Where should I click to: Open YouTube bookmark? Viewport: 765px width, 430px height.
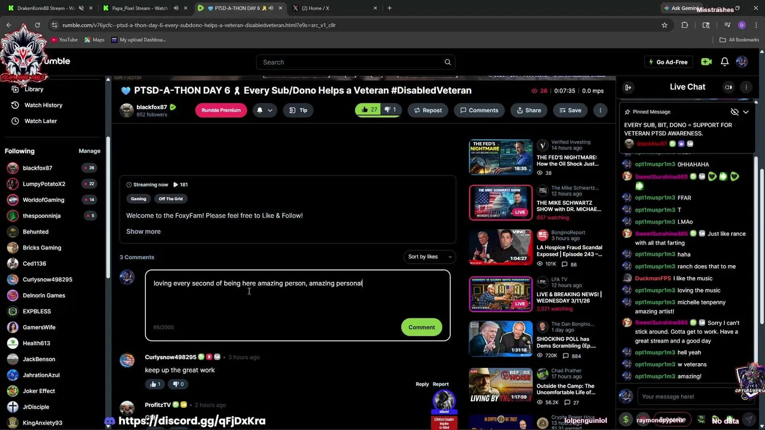pyautogui.click(x=64, y=40)
